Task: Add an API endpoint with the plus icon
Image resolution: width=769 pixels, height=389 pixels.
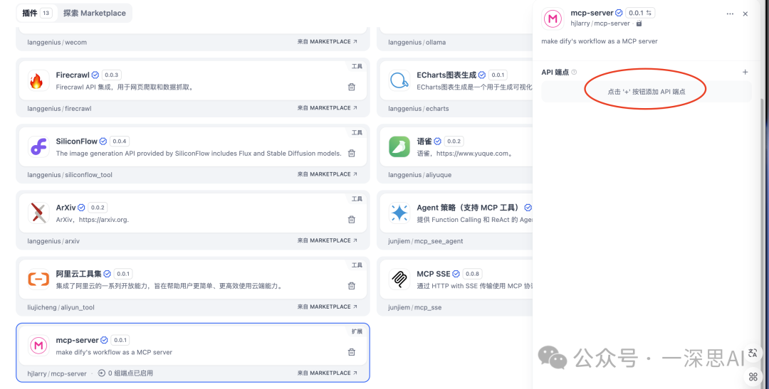Action: 745,72
